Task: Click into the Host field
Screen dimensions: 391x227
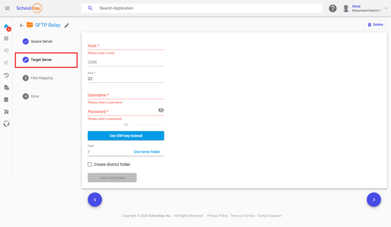Action: [126, 46]
